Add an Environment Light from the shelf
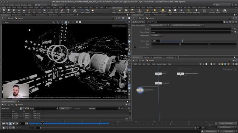The width and height of the screenshot is (238, 133). point(163,11)
